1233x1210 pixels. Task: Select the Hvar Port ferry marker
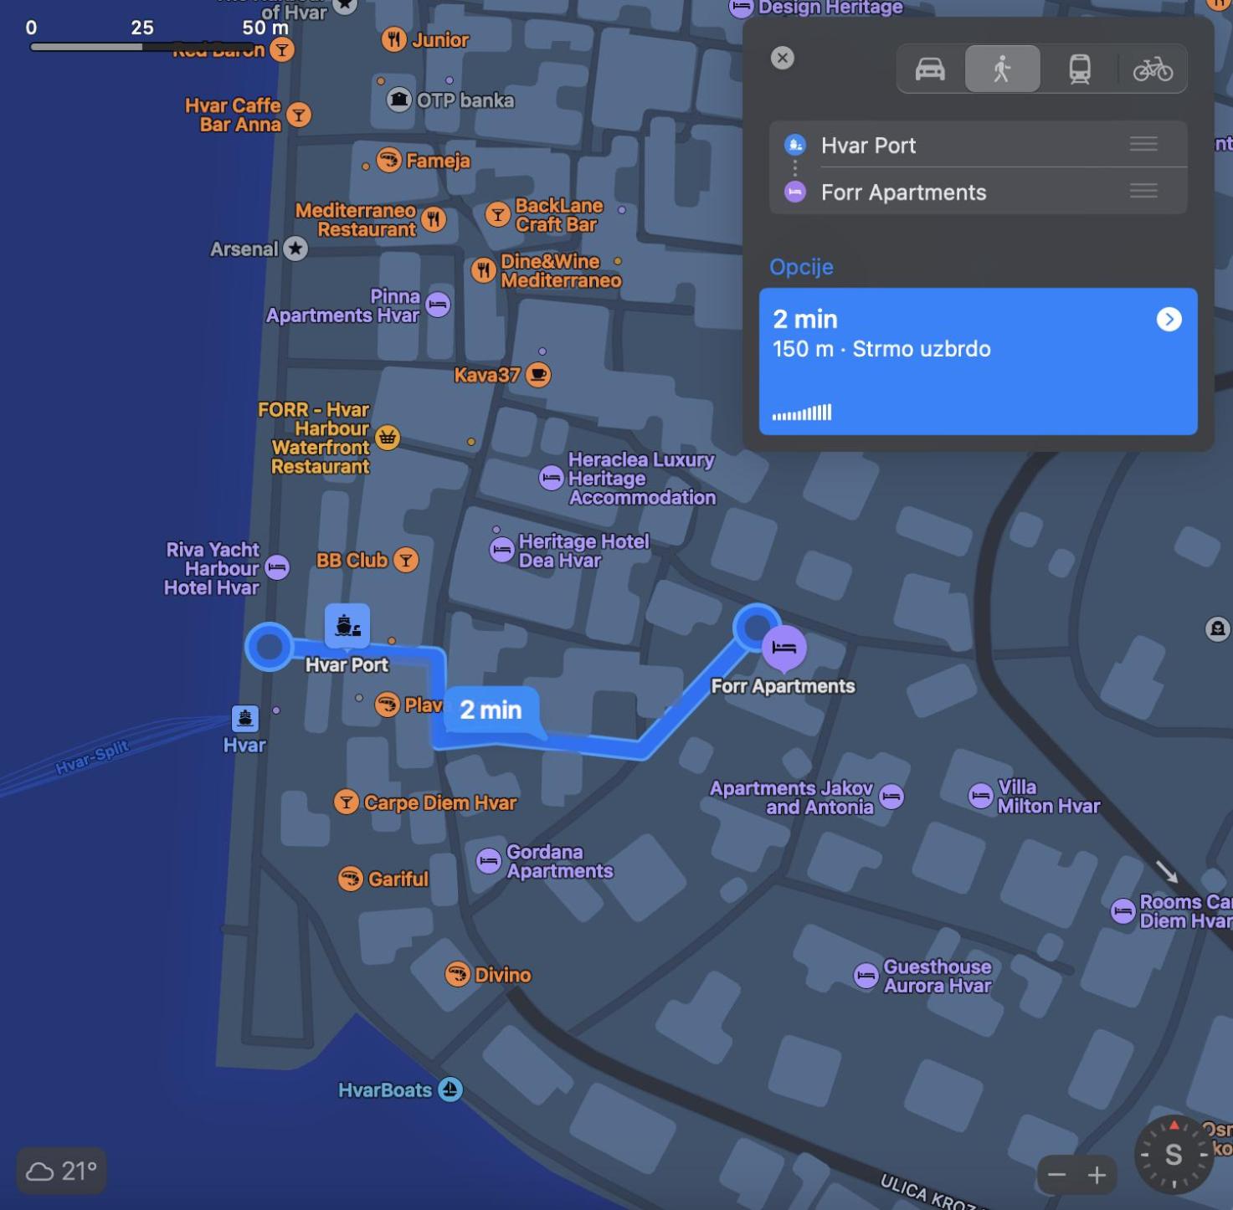click(347, 625)
